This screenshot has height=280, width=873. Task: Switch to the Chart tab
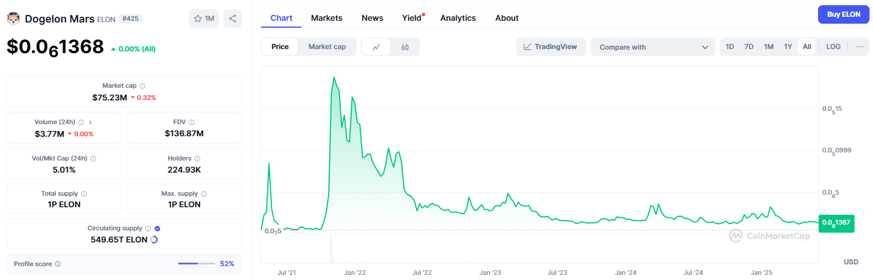point(281,18)
